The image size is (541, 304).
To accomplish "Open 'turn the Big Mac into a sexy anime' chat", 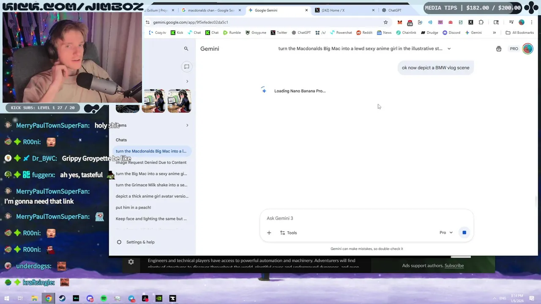I will click(x=151, y=174).
